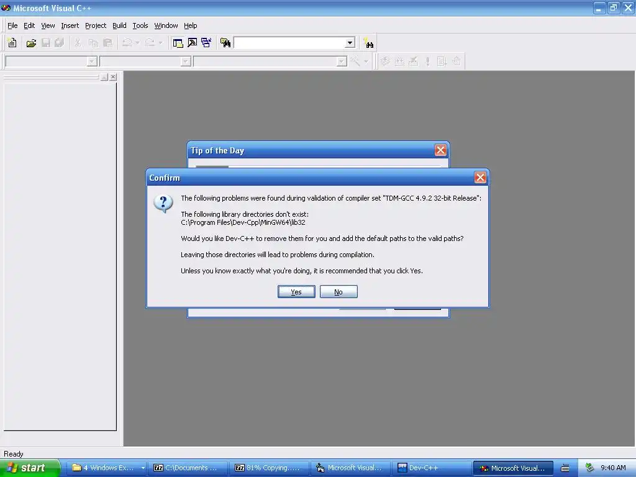Expand the Windows Explorer taskbar group arrow
This screenshot has height=477, width=636.
click(143, 468)
